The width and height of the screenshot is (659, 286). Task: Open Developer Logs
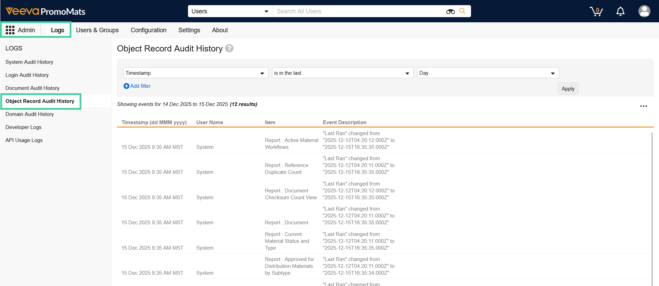point(23,127)
